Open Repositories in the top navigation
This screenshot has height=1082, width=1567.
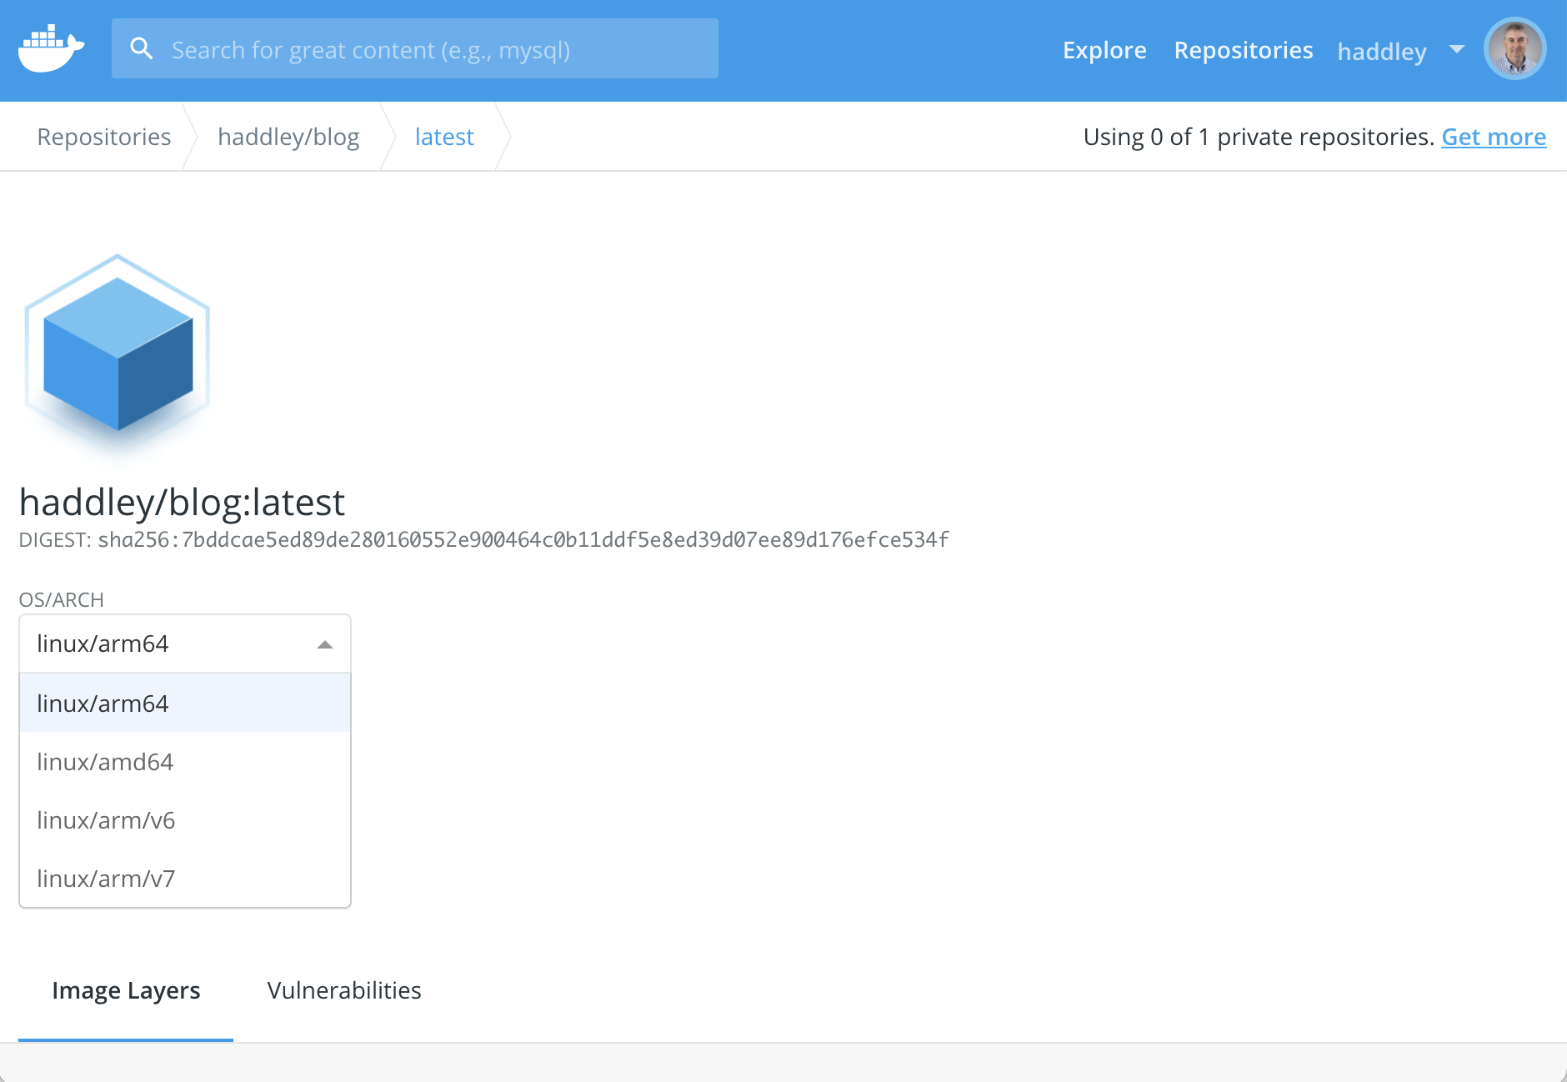point(1244,50)
